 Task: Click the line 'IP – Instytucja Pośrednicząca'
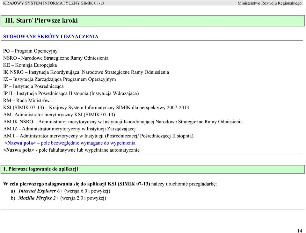point(33,86)
